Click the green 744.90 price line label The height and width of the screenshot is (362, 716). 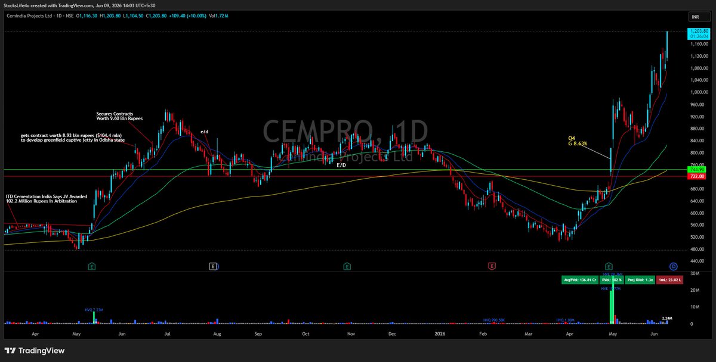pos(698,170)
